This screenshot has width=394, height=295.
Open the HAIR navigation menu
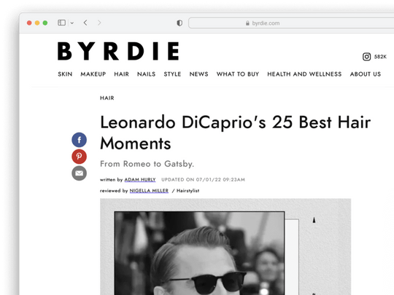click(x=121, y=74)
